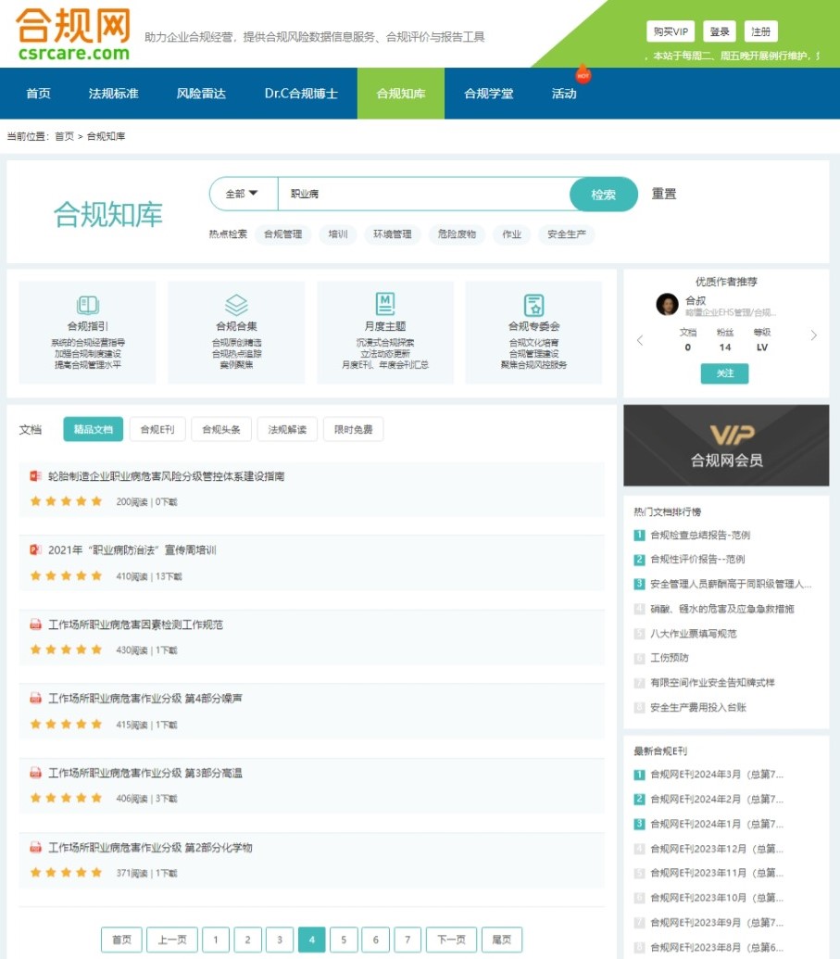The height and width of the screenshot is (959, 840).
Task: Select hot search tag 培训
Action: coord(337,234)
